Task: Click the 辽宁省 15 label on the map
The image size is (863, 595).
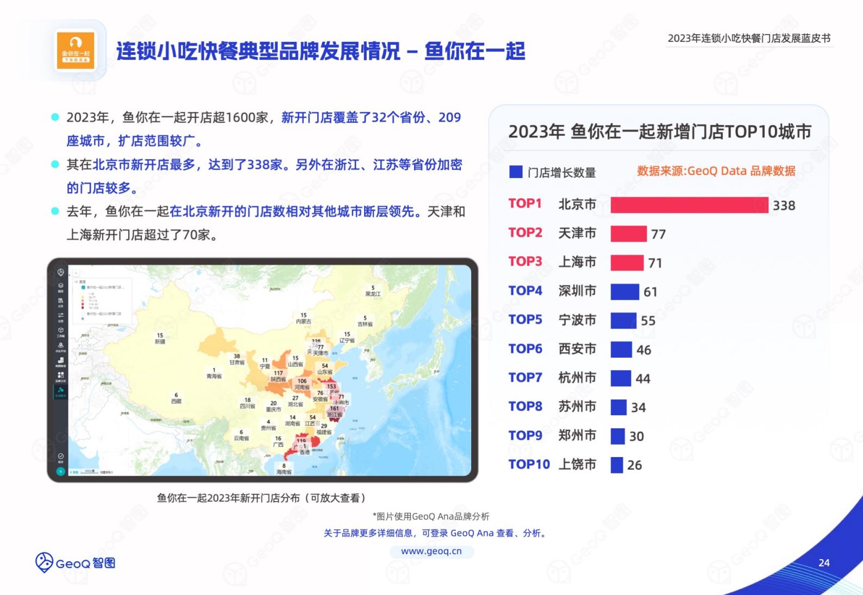Action: pos(347,337)
